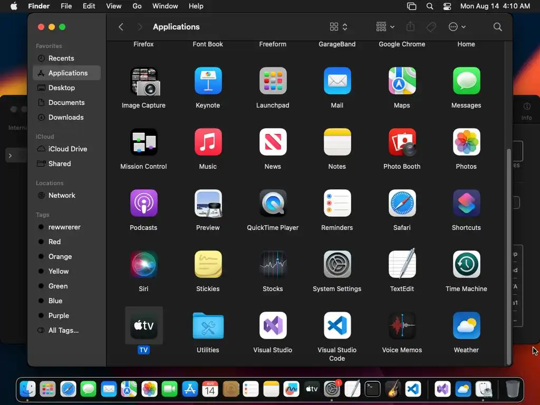Select the Stocks app icon

pyautogui.click(x=273, y=264)
